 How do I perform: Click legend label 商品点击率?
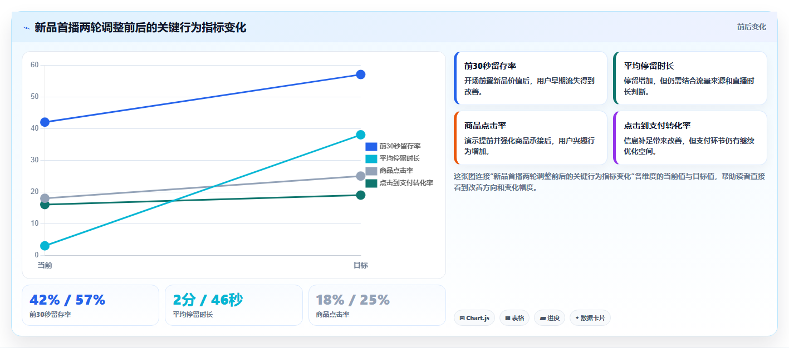pyautogui.click(x=396, y=171)
